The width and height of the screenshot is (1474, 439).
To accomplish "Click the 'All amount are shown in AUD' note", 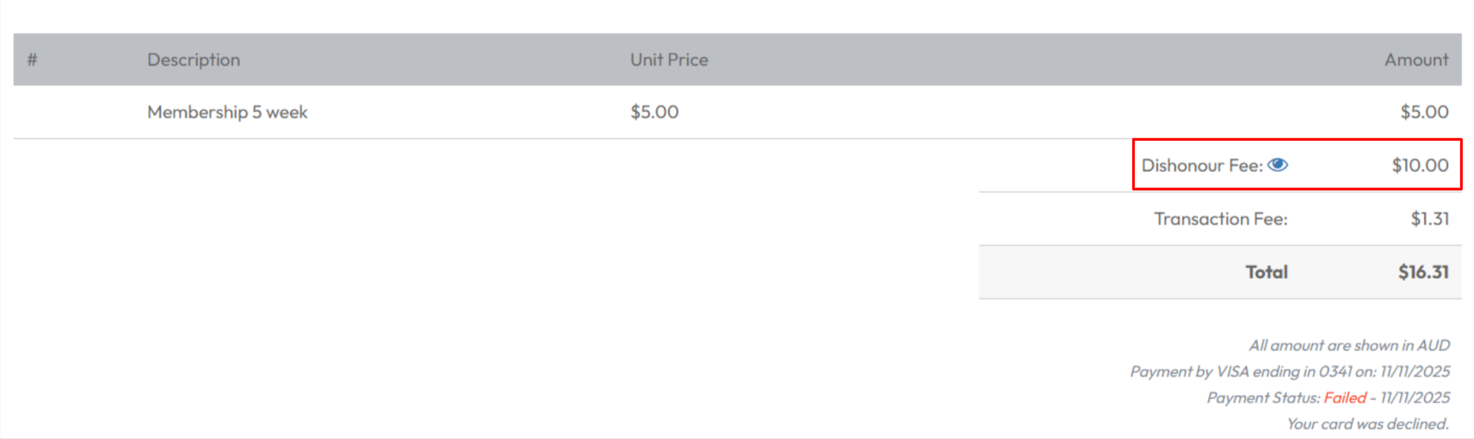I will [1349, 346].
